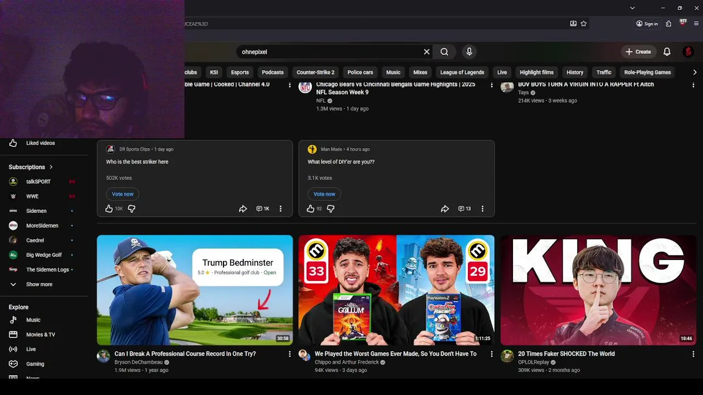
Task: Expand the Subscriptions section header
Action: click(x=31, y=167)
